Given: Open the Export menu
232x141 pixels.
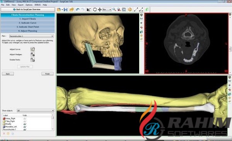Looking at the screenshot, I should coord(20,5).
